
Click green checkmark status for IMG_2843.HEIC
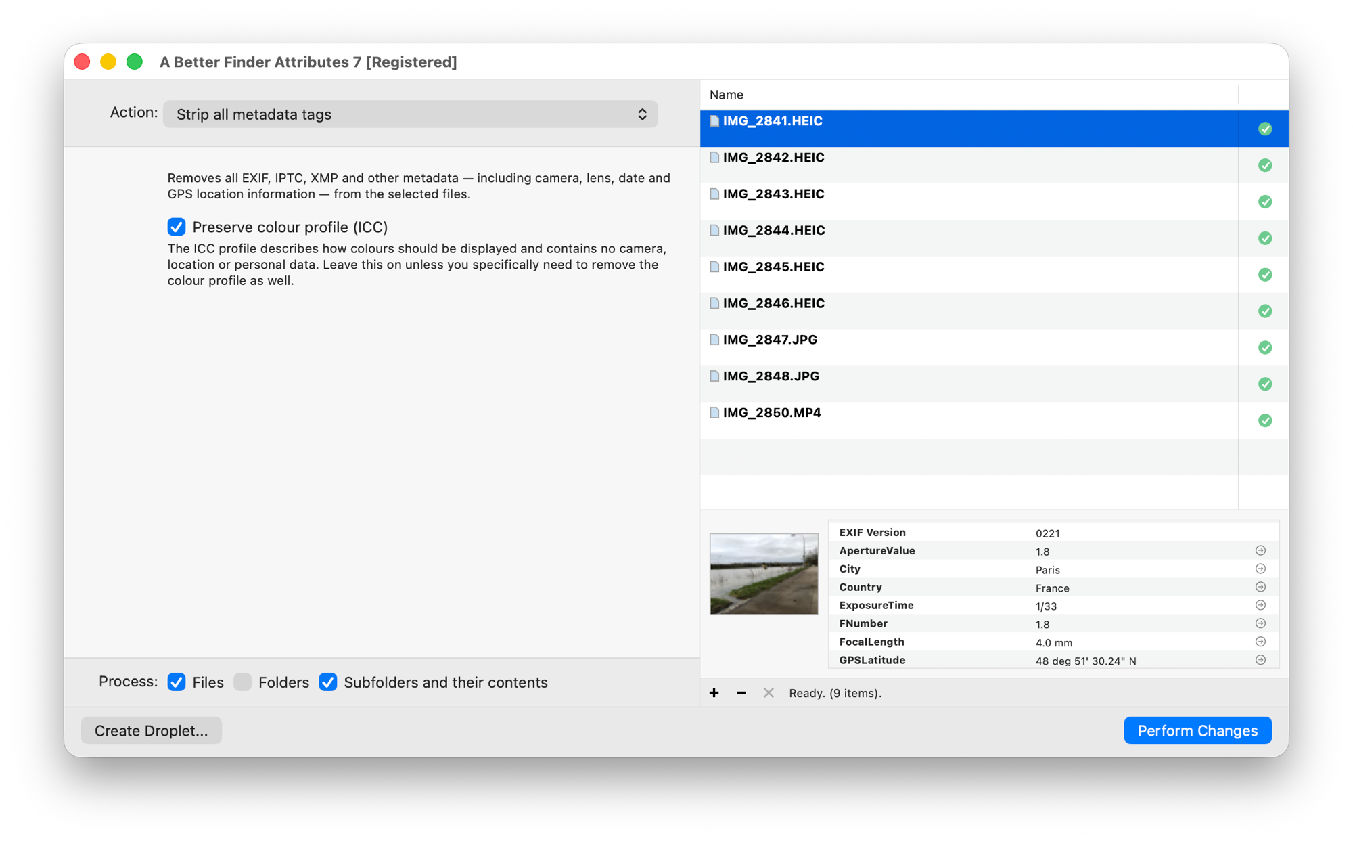(1265, 202)
